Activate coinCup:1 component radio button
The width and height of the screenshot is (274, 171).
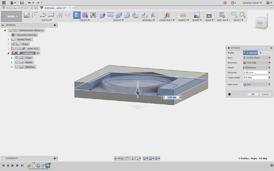[x=37, y=53]
